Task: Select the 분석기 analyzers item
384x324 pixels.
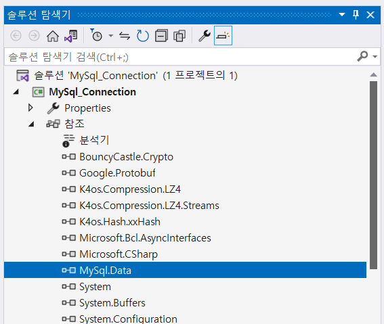Action: click(x=94, y=141)
